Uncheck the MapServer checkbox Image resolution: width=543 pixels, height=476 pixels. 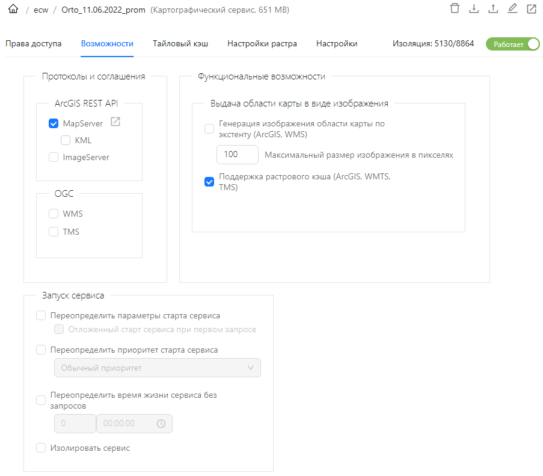[x=54, y=123]
